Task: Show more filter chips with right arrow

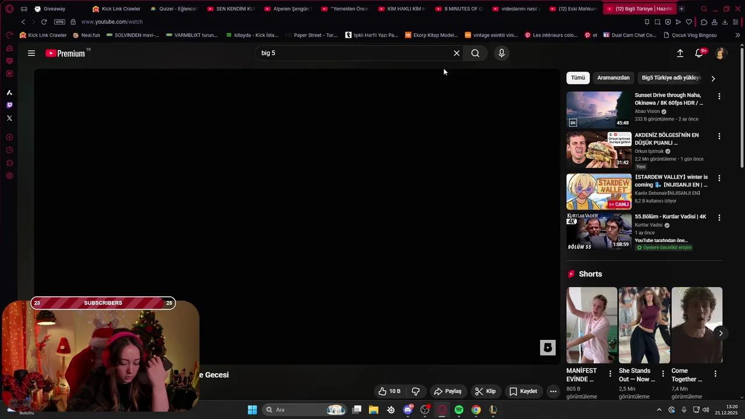Action: pyautogui.click(x=713, y=78)
